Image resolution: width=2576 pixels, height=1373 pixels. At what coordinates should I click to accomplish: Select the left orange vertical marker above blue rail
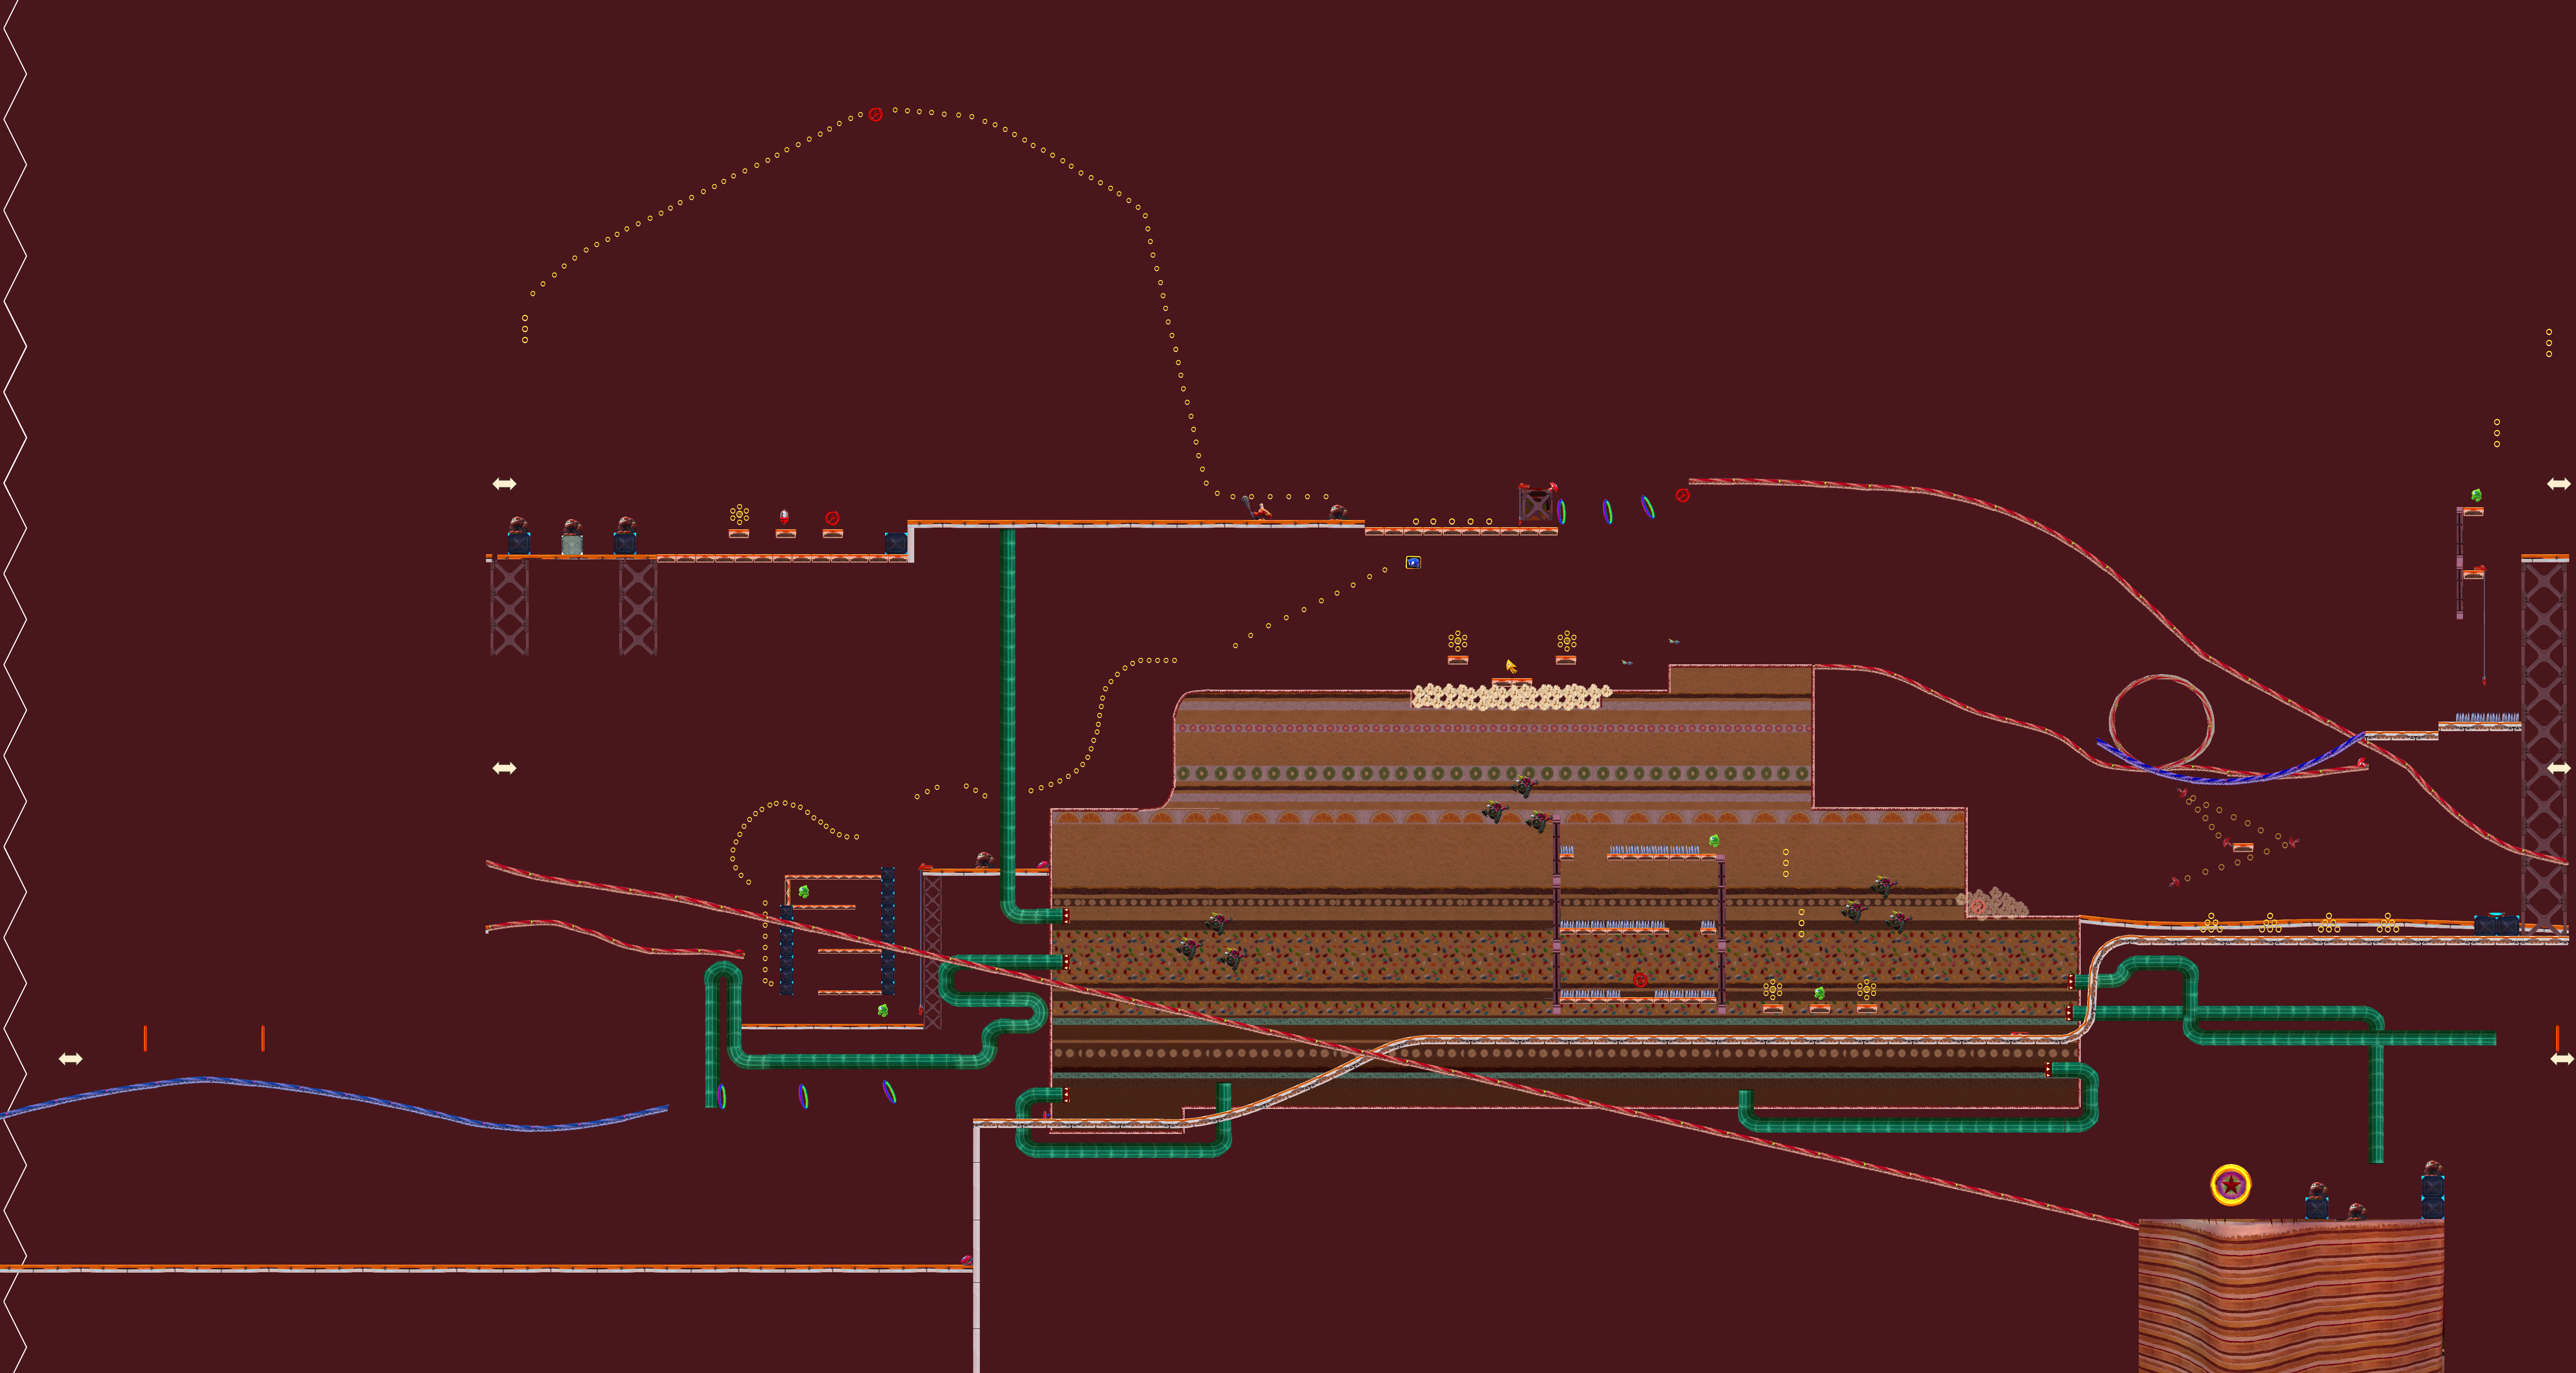(x=145, y=1038)
